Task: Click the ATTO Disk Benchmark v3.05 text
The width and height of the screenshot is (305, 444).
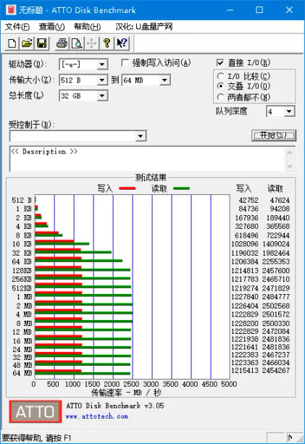Action: click(x=115, y=406)
